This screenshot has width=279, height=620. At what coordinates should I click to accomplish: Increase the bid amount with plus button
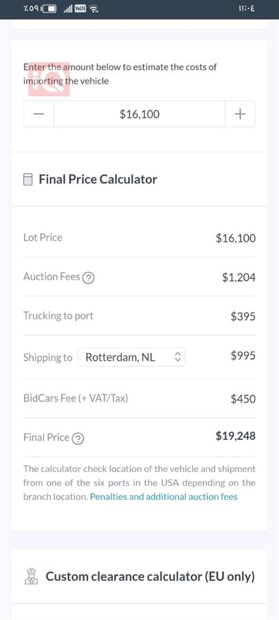coord(240,114)
